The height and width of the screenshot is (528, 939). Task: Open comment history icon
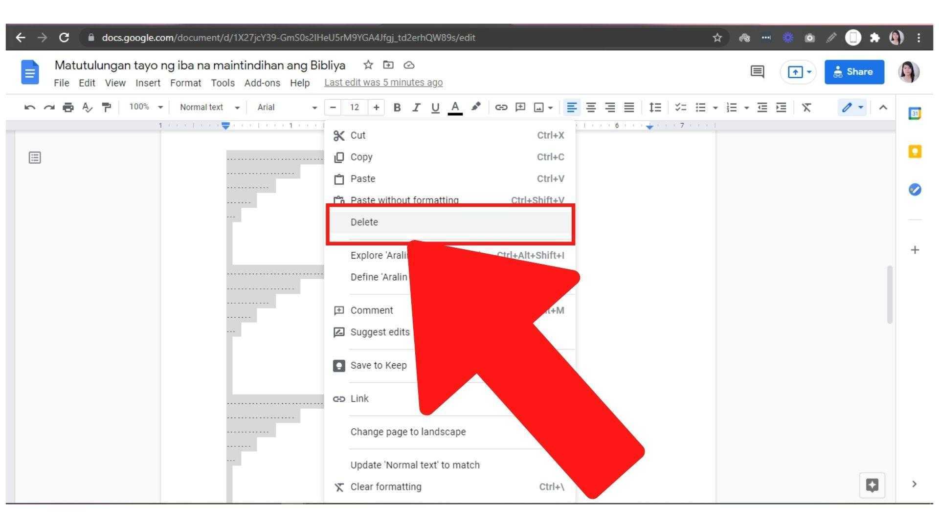click(757, 72)
